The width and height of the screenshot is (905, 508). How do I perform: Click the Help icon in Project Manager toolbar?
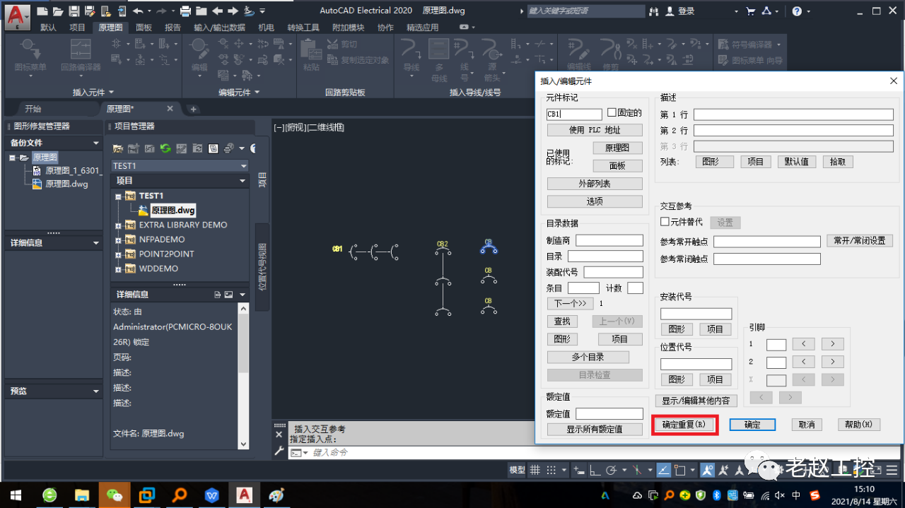[253, 148]
